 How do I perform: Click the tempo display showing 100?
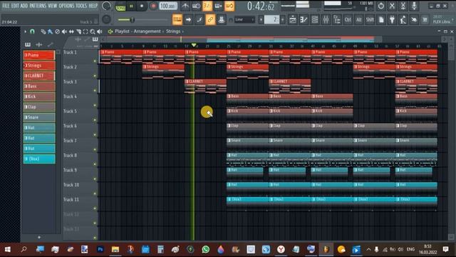pyautogui.click(x=168, y=6)
